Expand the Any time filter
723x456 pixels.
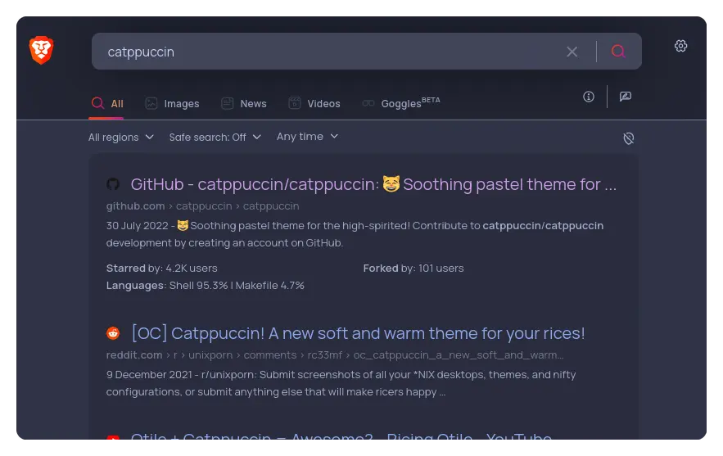(307, 137)
